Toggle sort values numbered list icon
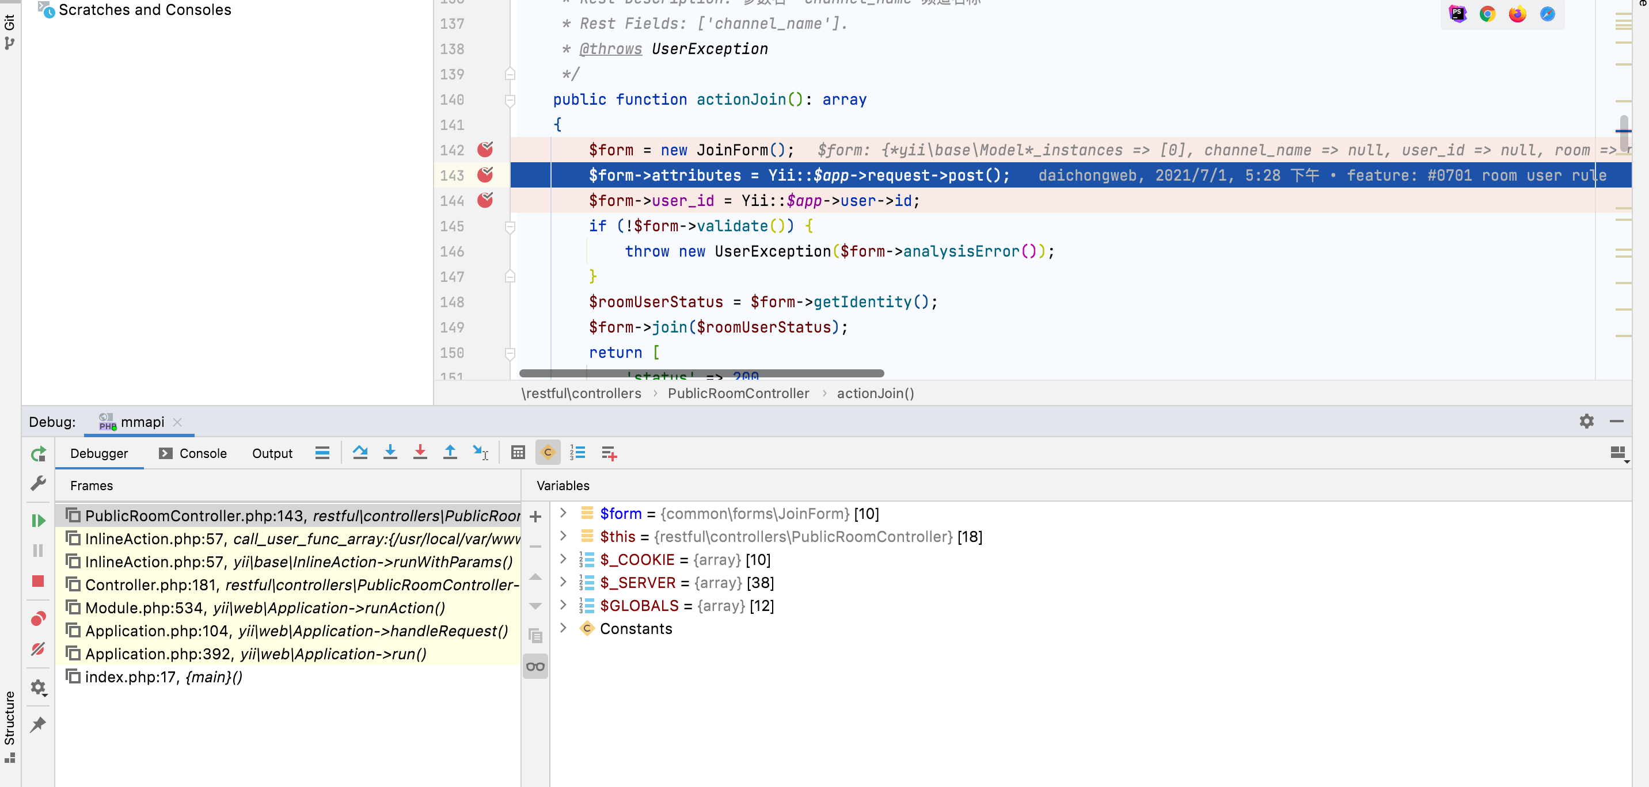This screenshot has width=1649, height=787. pyautogui.click(x=577, y=453)
